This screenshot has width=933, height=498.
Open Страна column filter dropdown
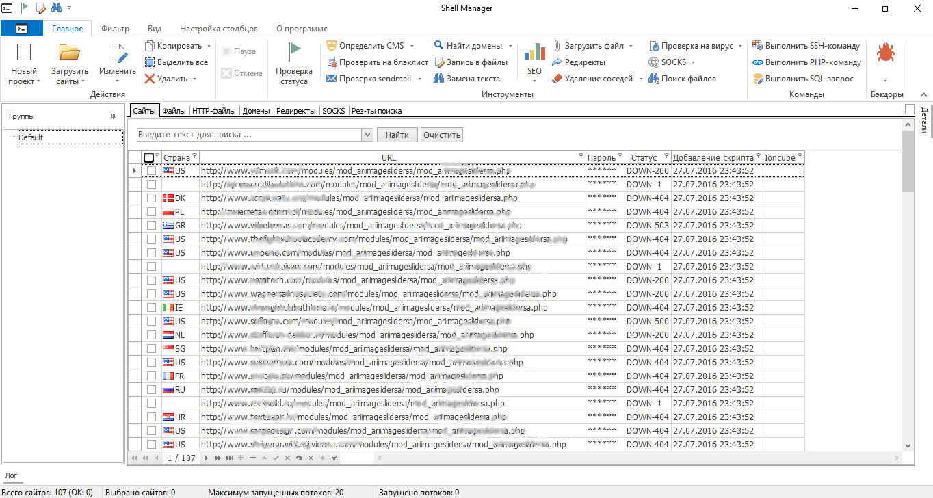[x=195, y=157]
